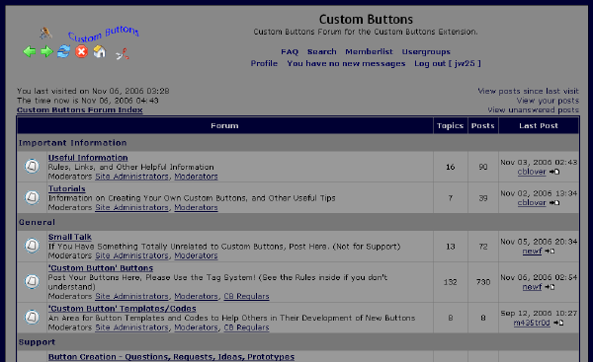The image size is (593, 362).
Task: Open the Memberlist page
Action: [369, 51]
